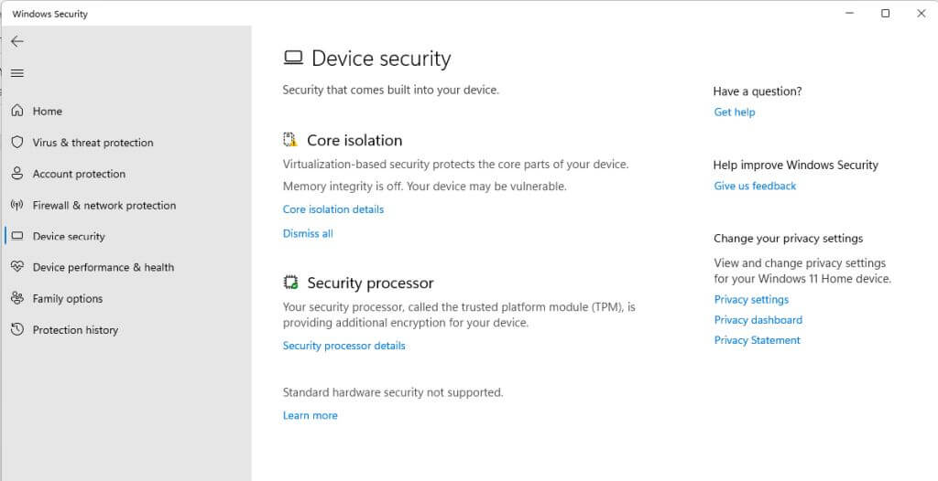
Task: Open the Core isolation details link
Action: (x=333, y=209)
